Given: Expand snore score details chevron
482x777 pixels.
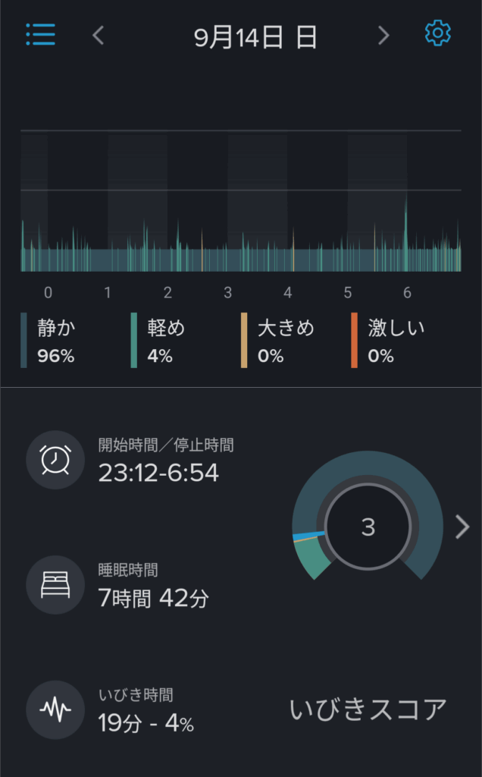Looking at the screenshot, I should tap(462, 527).
